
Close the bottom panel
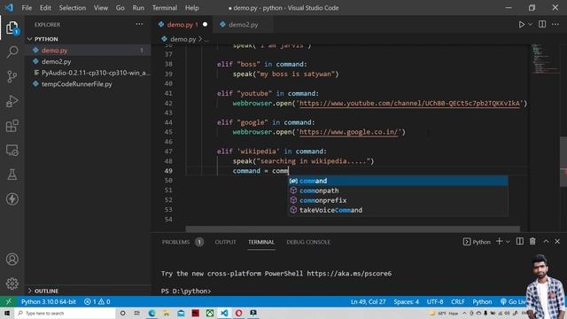[x=557, y=242]
